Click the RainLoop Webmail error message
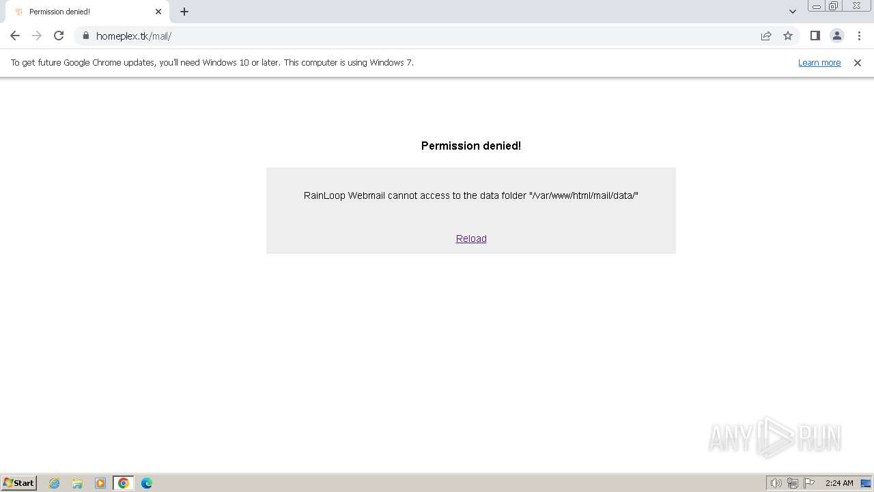874x492 pixels. [471, 195]
